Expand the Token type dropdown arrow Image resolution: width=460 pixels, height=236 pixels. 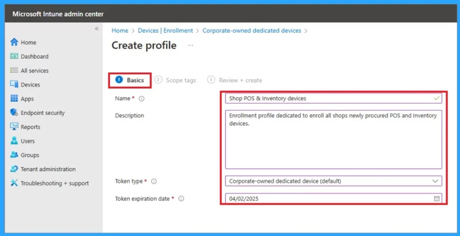[x=435, y=181]
